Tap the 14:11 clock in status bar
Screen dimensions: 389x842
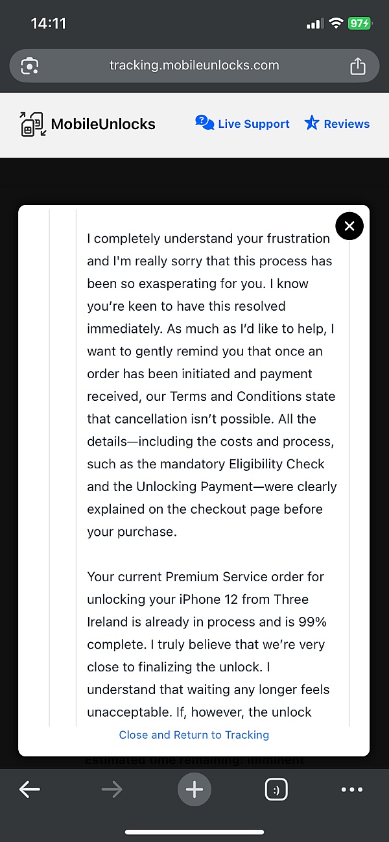(49, 23)
